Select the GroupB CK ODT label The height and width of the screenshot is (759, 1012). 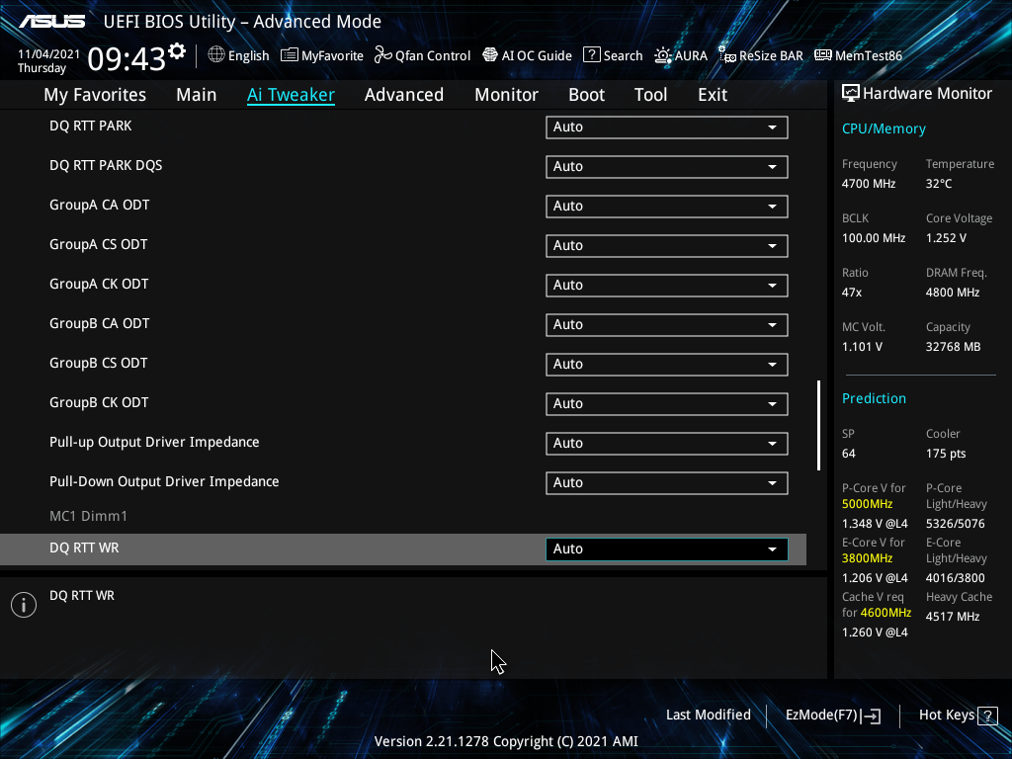pos(99,403)
